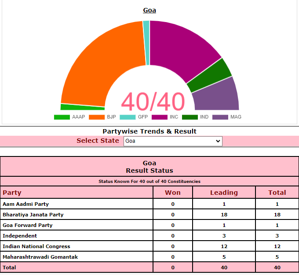Click Indian National Congress Leading value 12
This screenshot has height=275, width=299.
click(224, 246)
